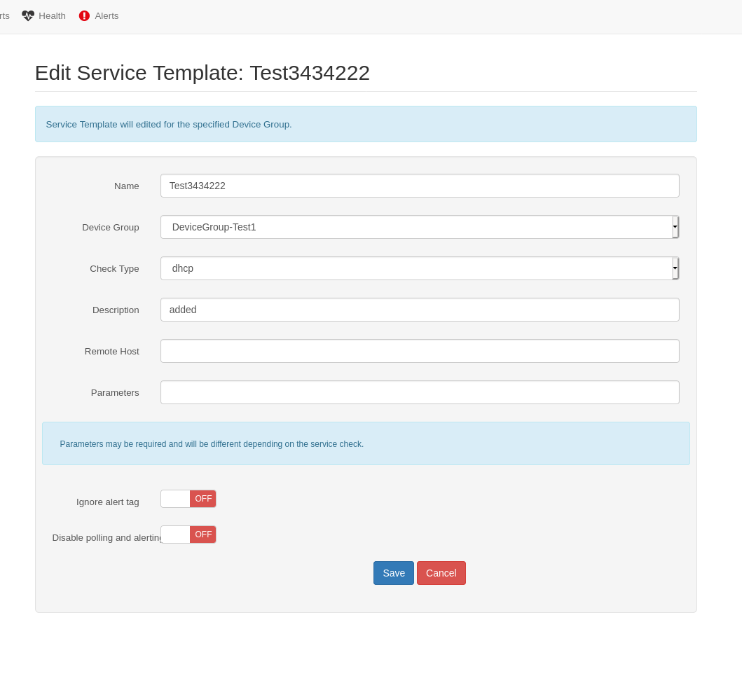
Task: Click the Parameters input field
Action: 420,392
